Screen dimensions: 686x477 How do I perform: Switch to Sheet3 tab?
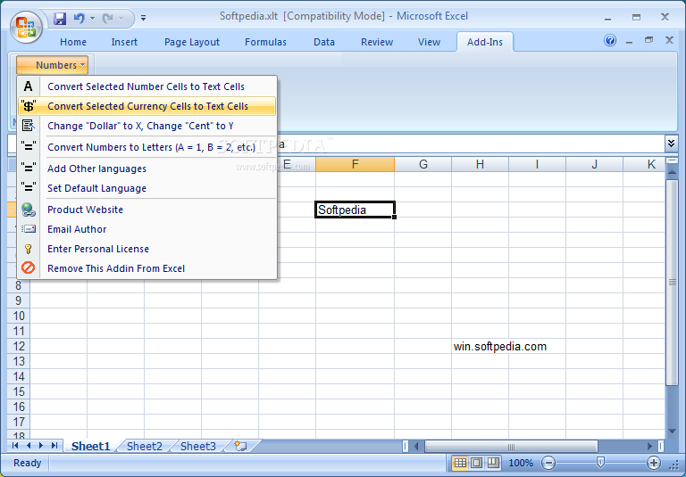click(x=198, y=446)
